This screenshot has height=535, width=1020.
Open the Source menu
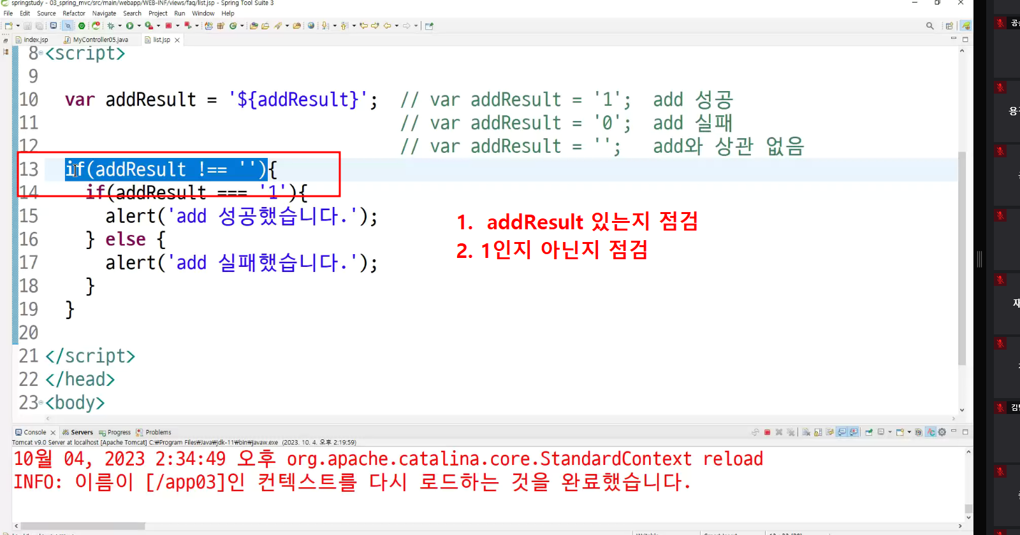(47, 13)
